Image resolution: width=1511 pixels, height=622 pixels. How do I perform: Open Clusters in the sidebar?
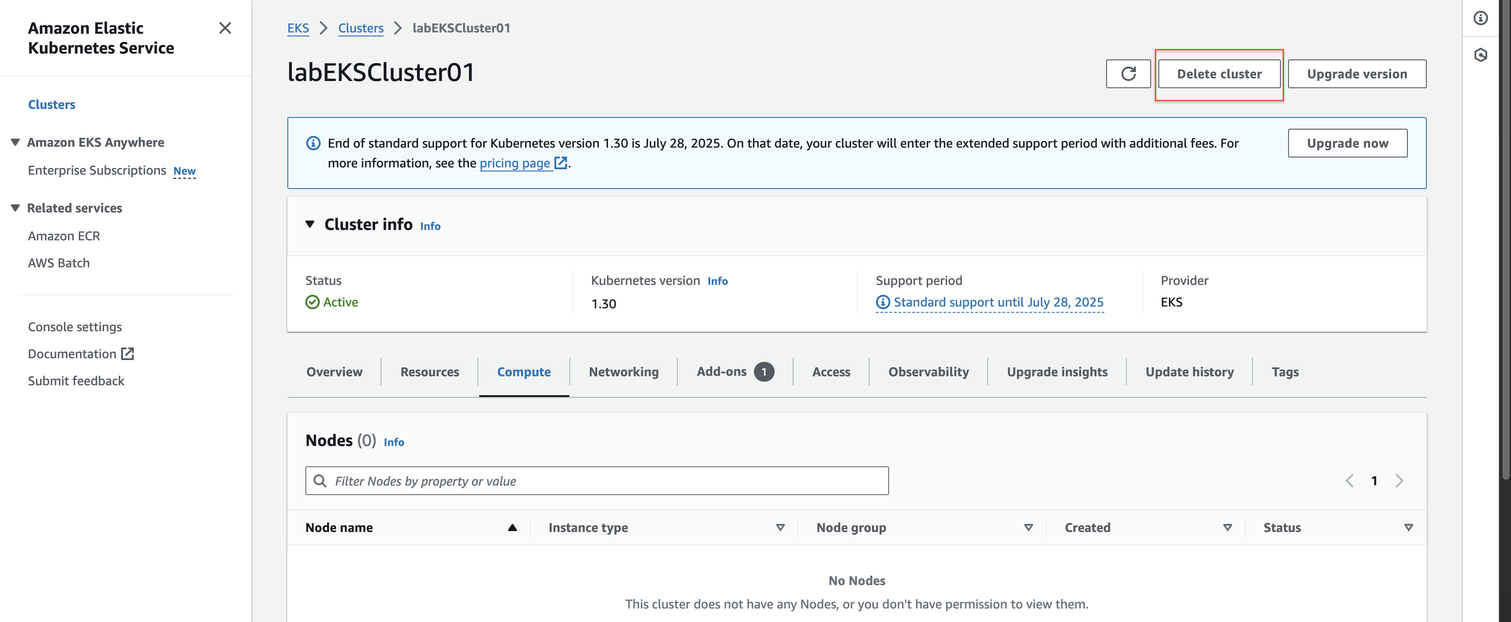point(52,104)
